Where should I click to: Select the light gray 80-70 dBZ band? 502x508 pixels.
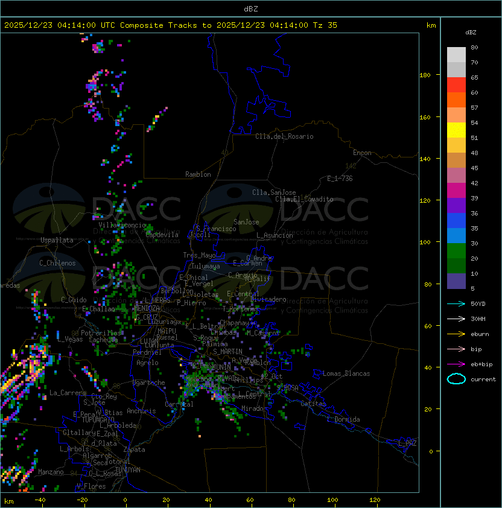(x=456, y=55)
